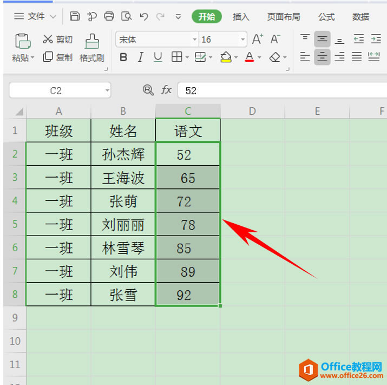Toggle Italic formatting
This screenshot has width=387, height=385.
pyautogui.click(x=141, y=57)
